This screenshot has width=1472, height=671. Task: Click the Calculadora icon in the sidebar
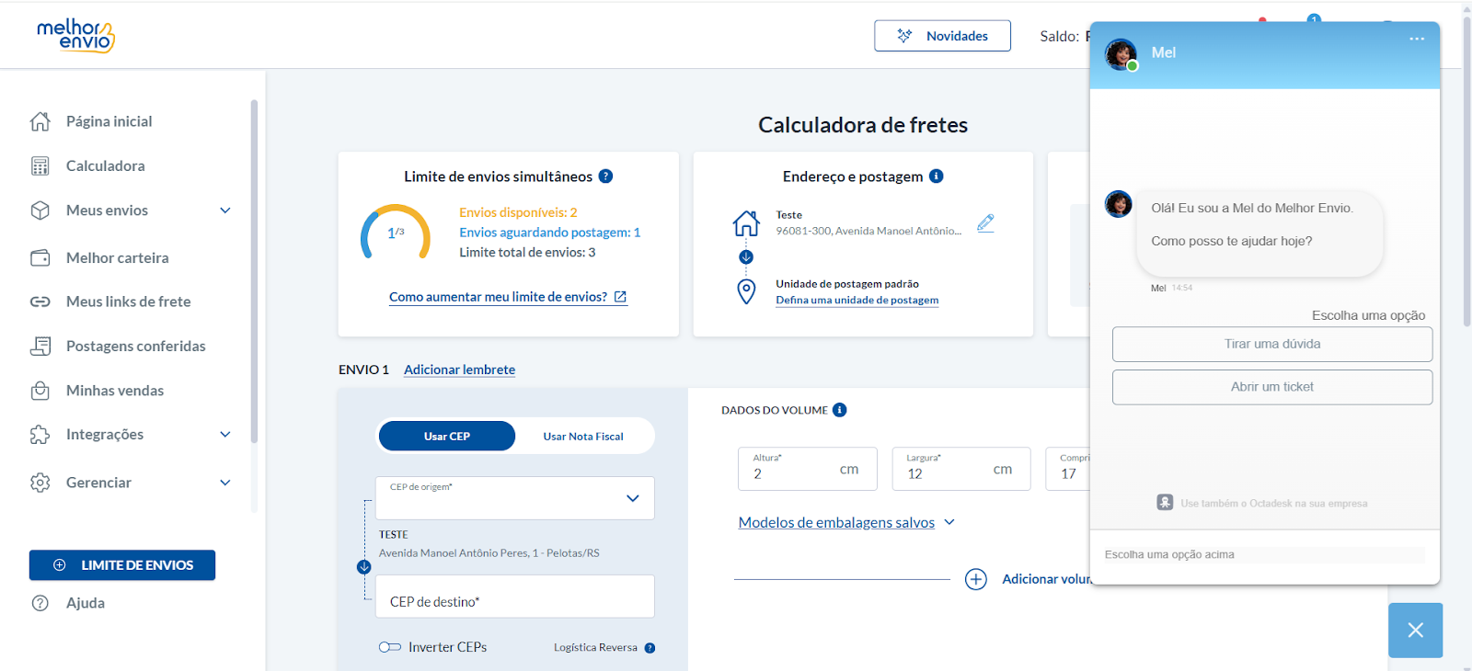tap(40, 166)
